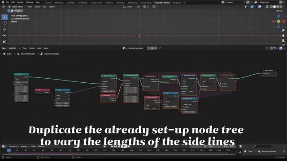Click the current frame marker at frame 1
287x161 pixels.
click(9, 150)
